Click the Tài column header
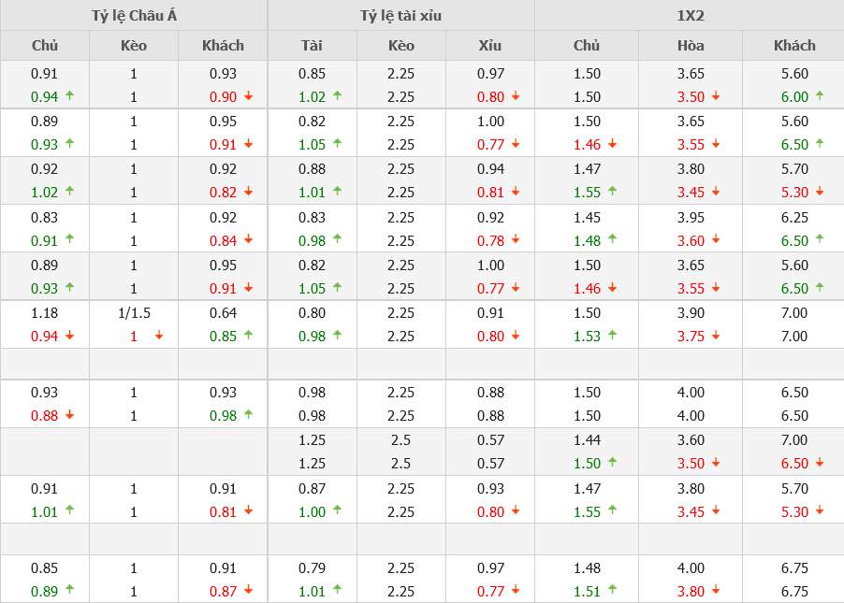 pyautogui.click(x=312, y=45)
